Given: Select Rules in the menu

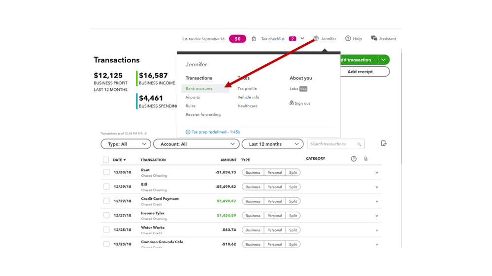Looking at the screenshot, I should point(191,106).
